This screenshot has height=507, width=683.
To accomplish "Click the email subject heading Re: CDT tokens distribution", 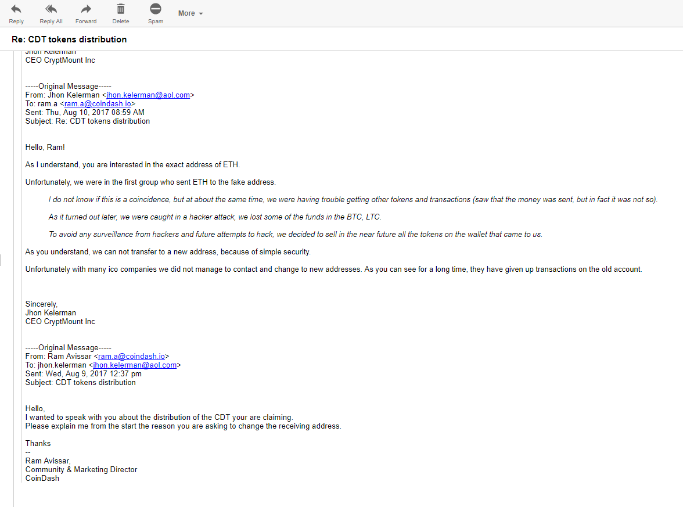I will [x=69, y=39].
